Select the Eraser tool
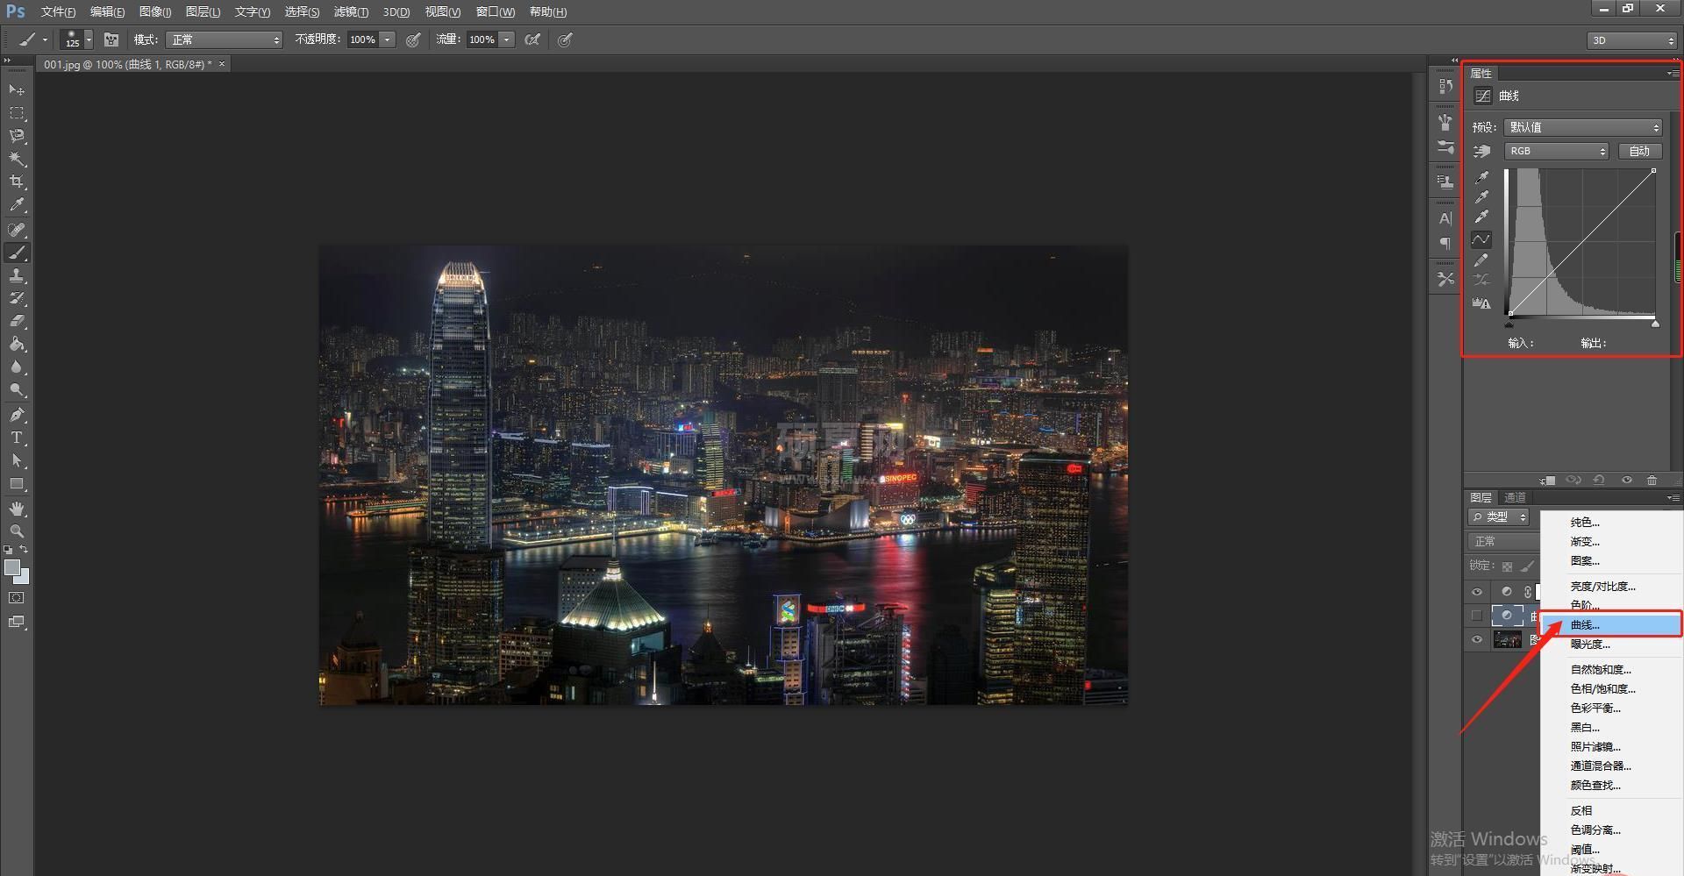This screenshot has height=876, width=1684. (17, 321)
